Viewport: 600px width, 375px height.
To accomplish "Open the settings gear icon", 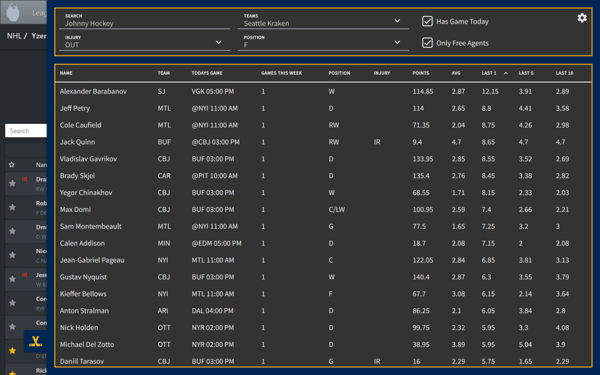I will 582,18.
